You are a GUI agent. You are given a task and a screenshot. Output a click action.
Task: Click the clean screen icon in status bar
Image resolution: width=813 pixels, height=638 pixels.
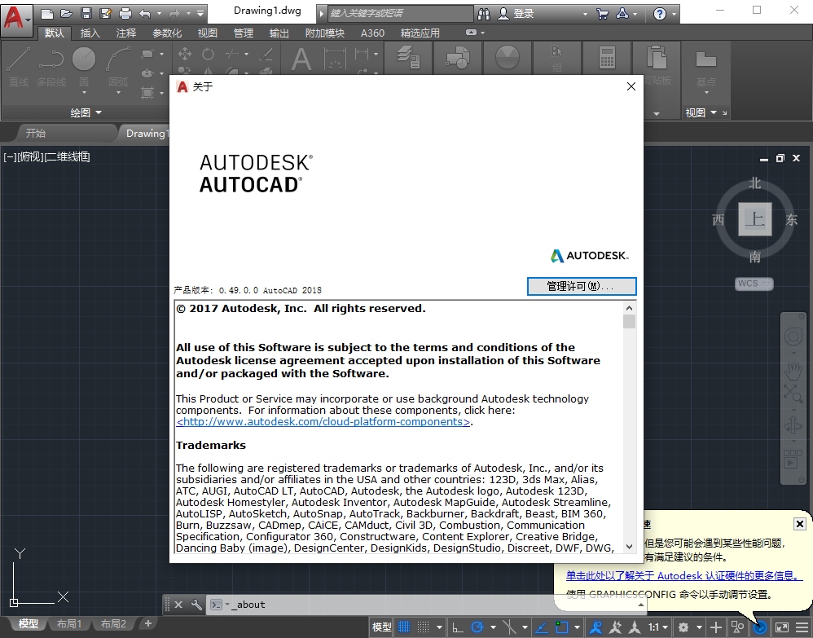click(782, 627)
